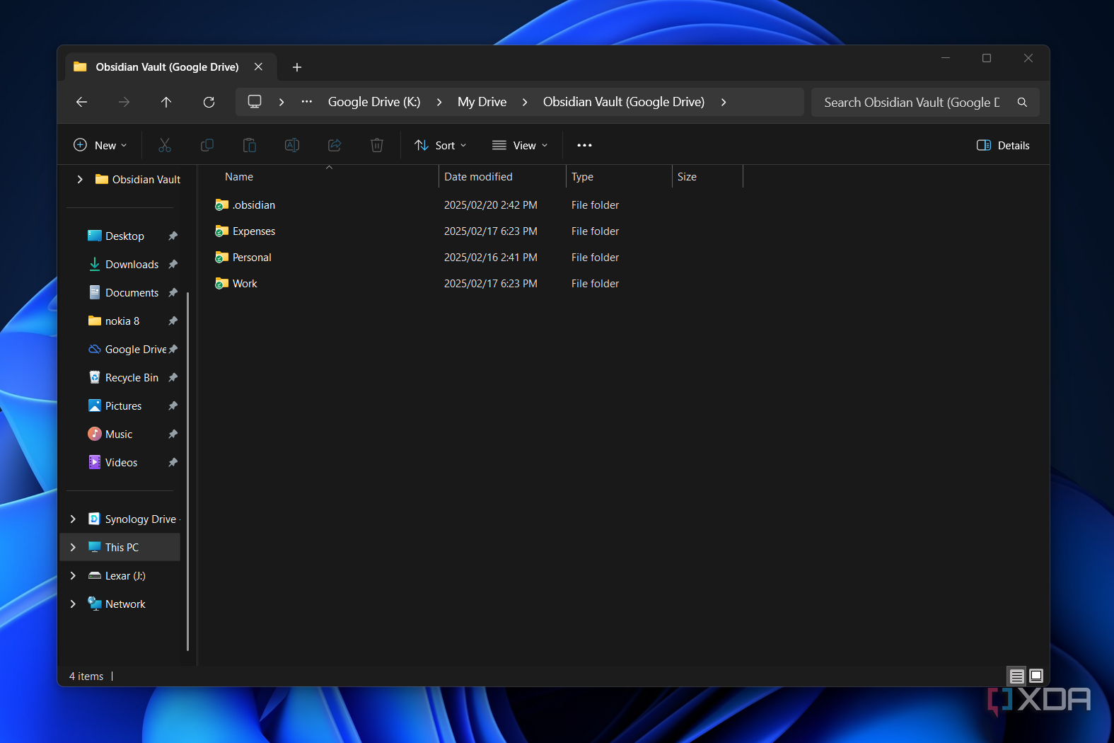Click the Paste clipboard icon
1114x743 pixels.
250,145
